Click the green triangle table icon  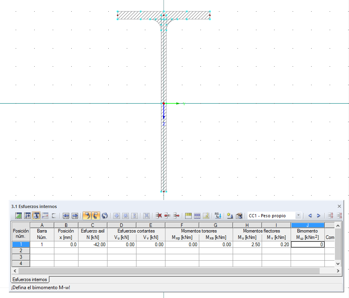click(x=19, y=216)
